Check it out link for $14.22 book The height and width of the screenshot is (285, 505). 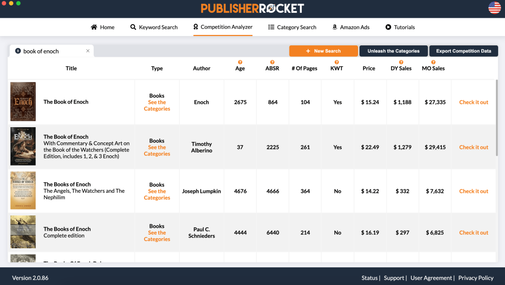473,191
